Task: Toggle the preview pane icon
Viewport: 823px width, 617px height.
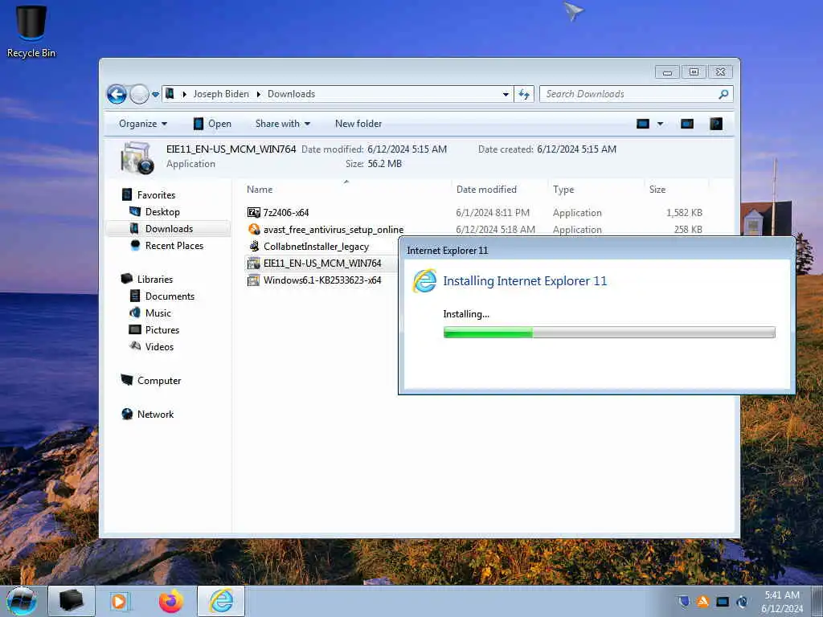Action: click(x=687, y=124)
